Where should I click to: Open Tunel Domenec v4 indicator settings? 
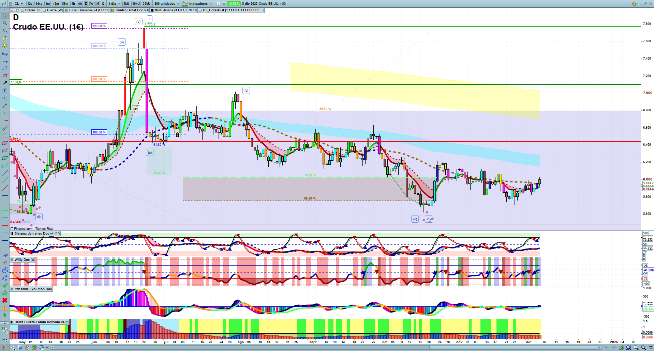89,10
